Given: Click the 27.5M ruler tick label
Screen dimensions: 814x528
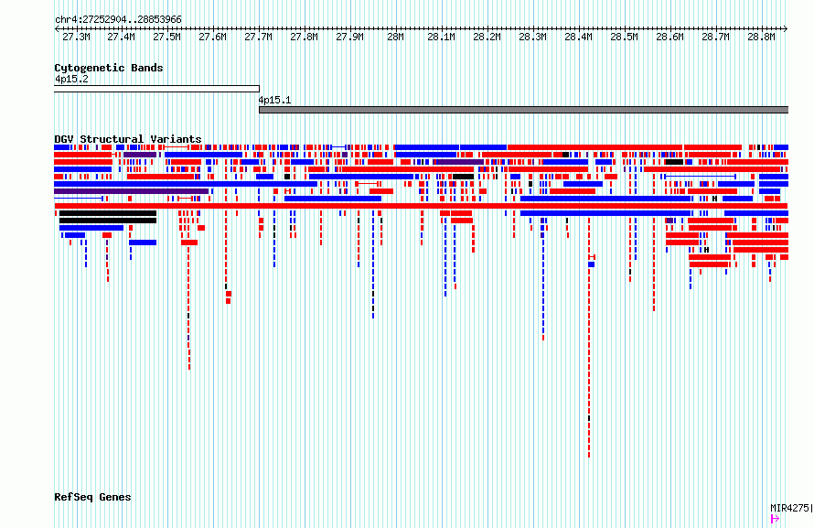Looking at the screenshot, I should click(166, 37).
